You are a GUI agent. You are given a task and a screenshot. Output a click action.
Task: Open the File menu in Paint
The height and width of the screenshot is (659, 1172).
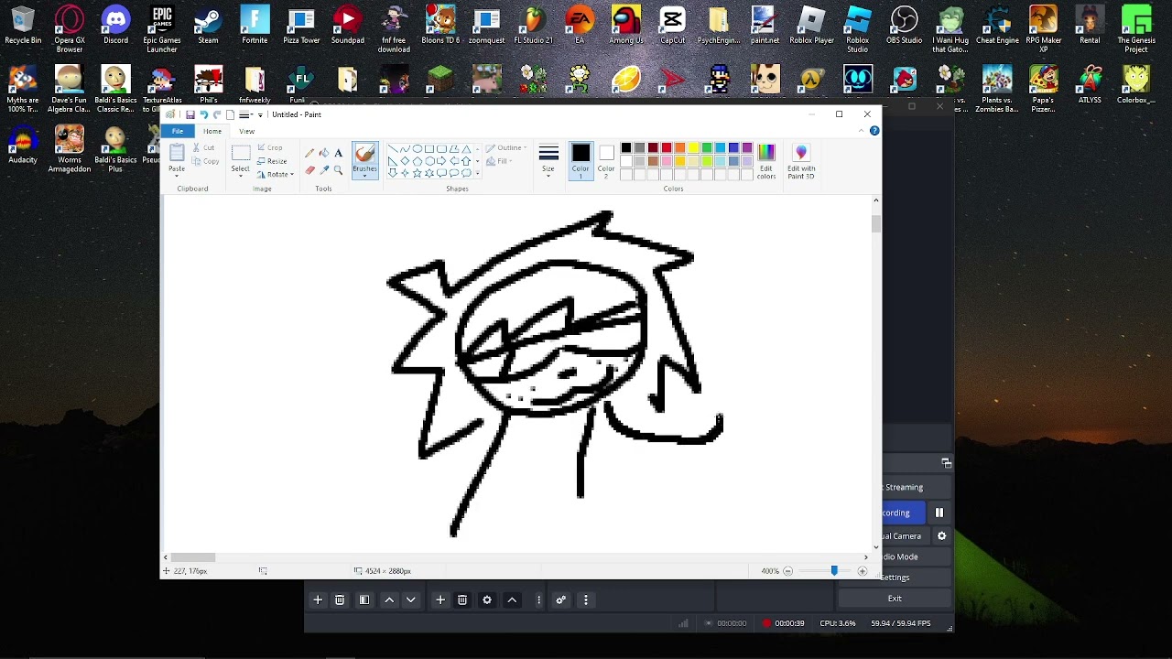178,131
